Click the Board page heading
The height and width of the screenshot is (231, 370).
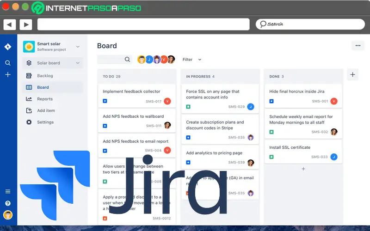click(x=107, y=46)
